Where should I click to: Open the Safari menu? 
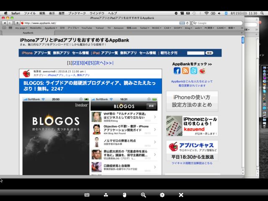point(15,13)
